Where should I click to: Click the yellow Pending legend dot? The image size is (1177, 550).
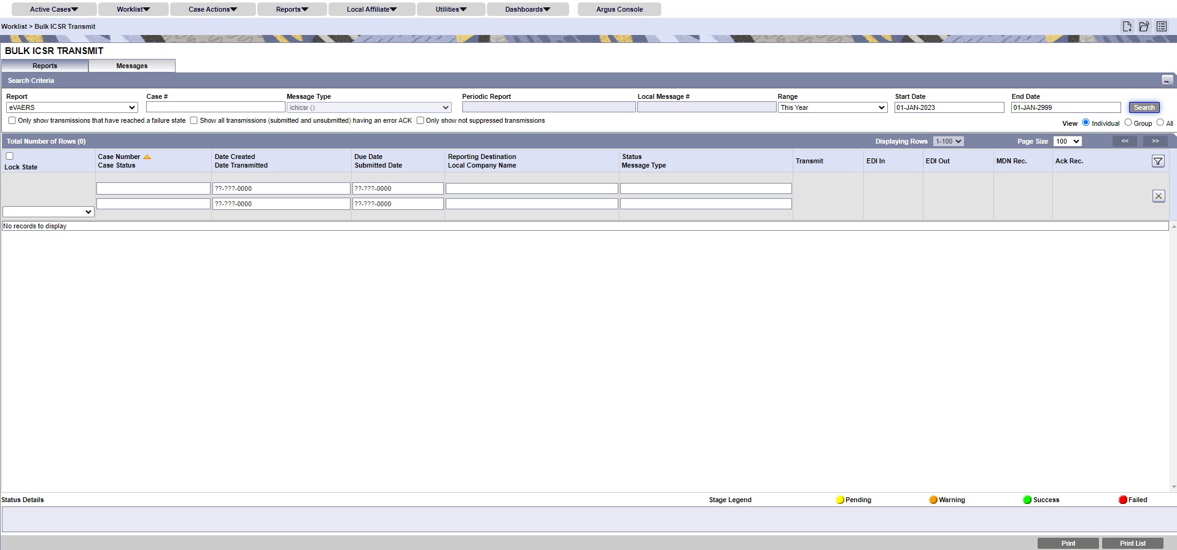tap(840, 500)
